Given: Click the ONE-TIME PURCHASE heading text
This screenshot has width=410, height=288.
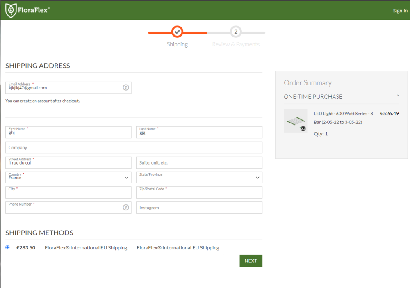Looking at the screenshot, I should (x=313, y=96).
